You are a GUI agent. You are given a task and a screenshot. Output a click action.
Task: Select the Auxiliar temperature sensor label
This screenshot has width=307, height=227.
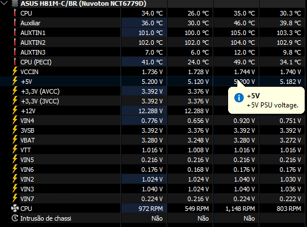click(x=31, y=23)
